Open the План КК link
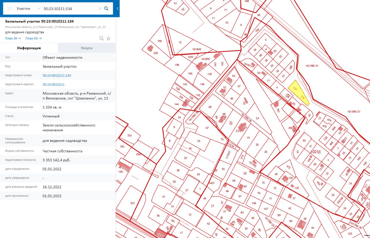The image size is (370, 238). pyautogui.click(x=33, y=38)
